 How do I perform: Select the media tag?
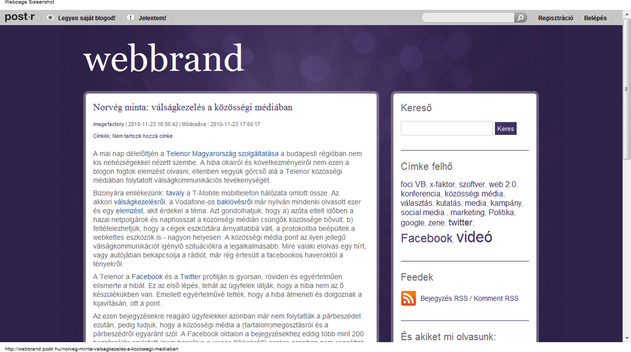point(475,203)
